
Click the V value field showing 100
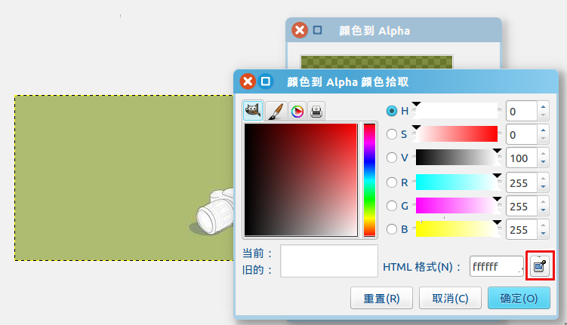pos(522,158)
